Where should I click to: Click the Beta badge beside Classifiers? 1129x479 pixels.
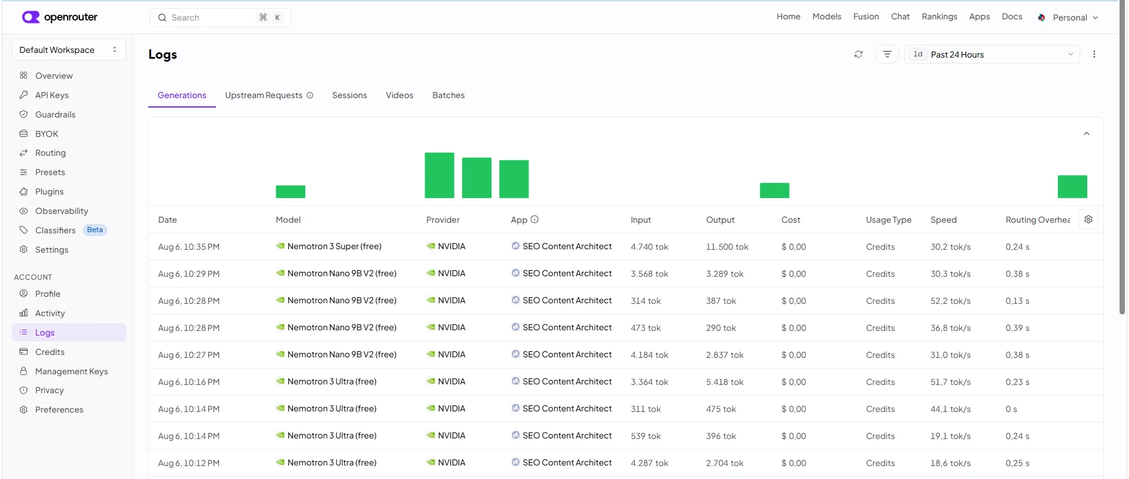(95, 230)
